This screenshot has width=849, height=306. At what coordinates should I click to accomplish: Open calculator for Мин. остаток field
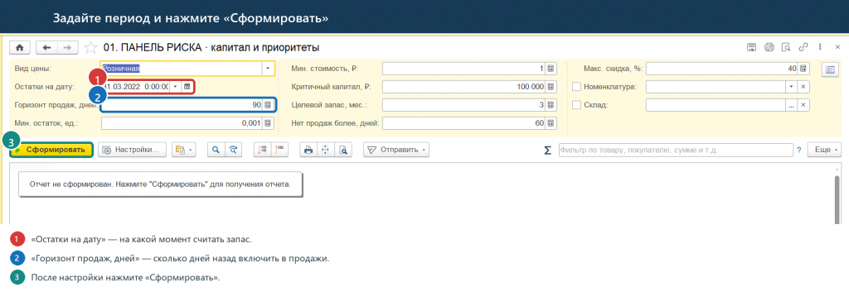(268, 123)
